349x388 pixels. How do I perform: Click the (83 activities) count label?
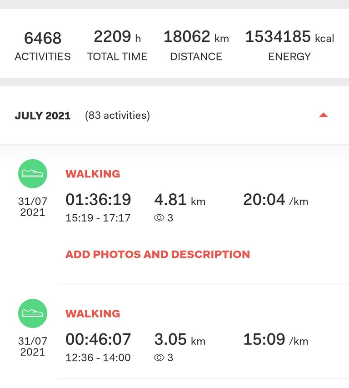tap(117, 116)
